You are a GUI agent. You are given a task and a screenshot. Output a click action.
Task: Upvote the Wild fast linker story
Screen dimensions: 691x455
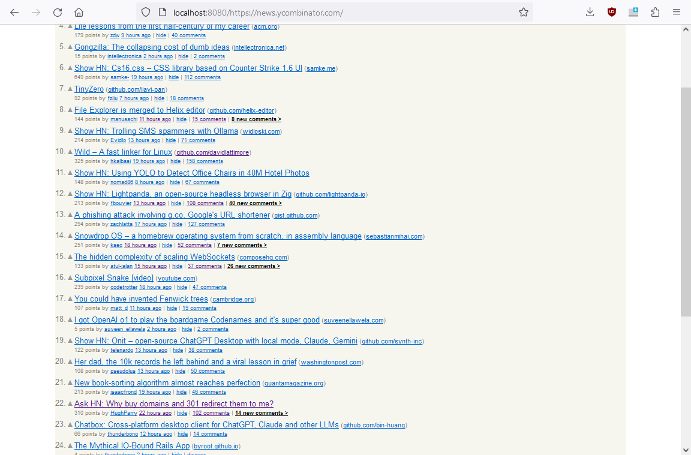pyautogui.click(x=70, y=152)
